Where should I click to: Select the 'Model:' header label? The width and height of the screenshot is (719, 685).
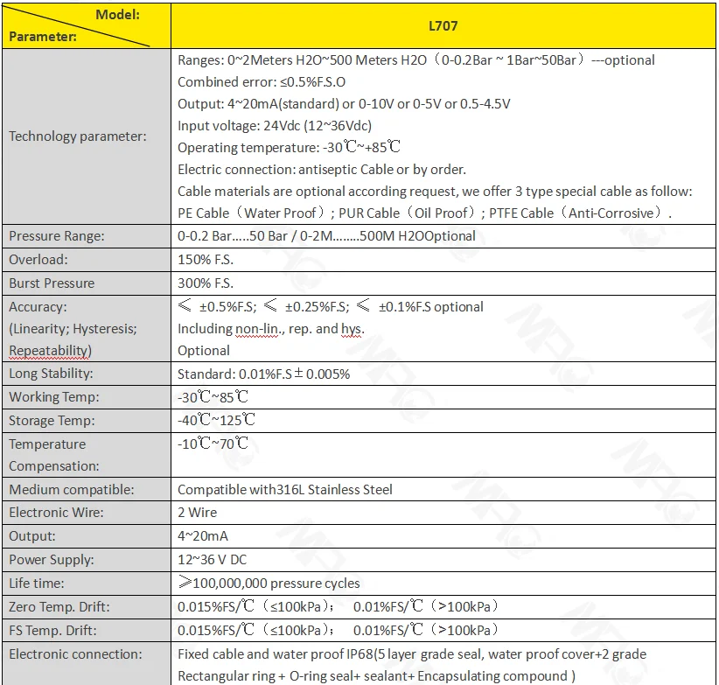pos(117,15)
